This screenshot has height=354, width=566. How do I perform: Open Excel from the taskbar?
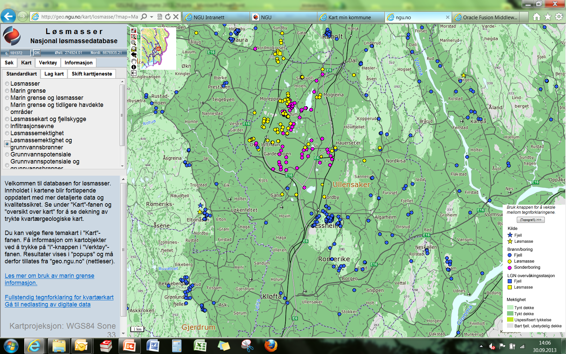pyautogui.click(x=200, y=346)
